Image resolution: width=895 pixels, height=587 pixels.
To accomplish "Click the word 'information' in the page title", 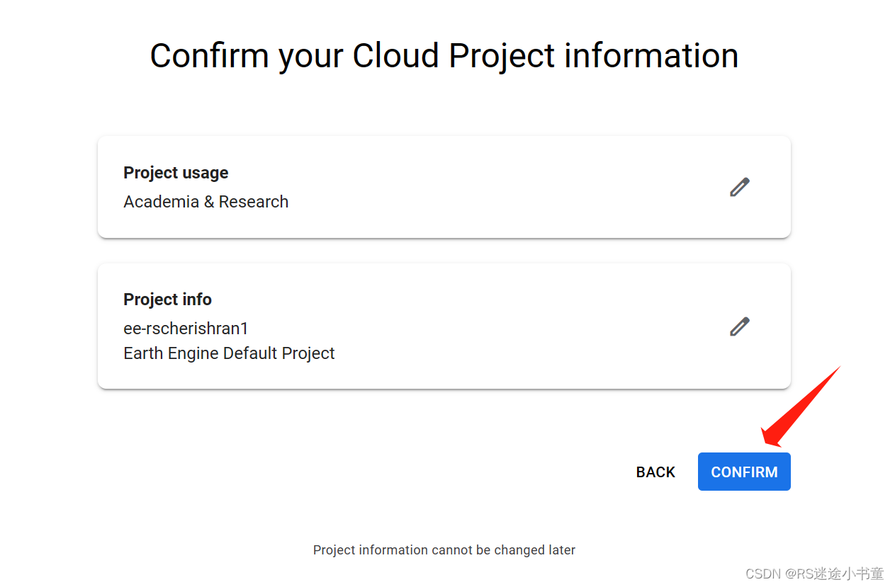I will [x=651, y=55].
